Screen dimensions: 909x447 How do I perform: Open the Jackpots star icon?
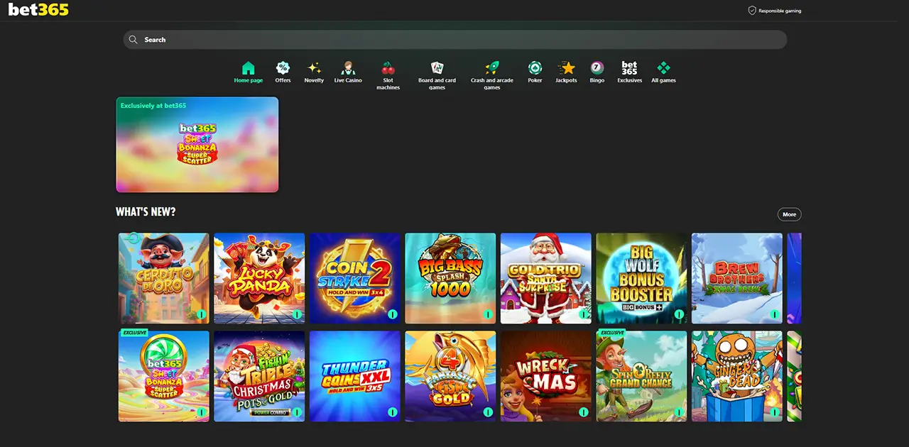point(566,69)
